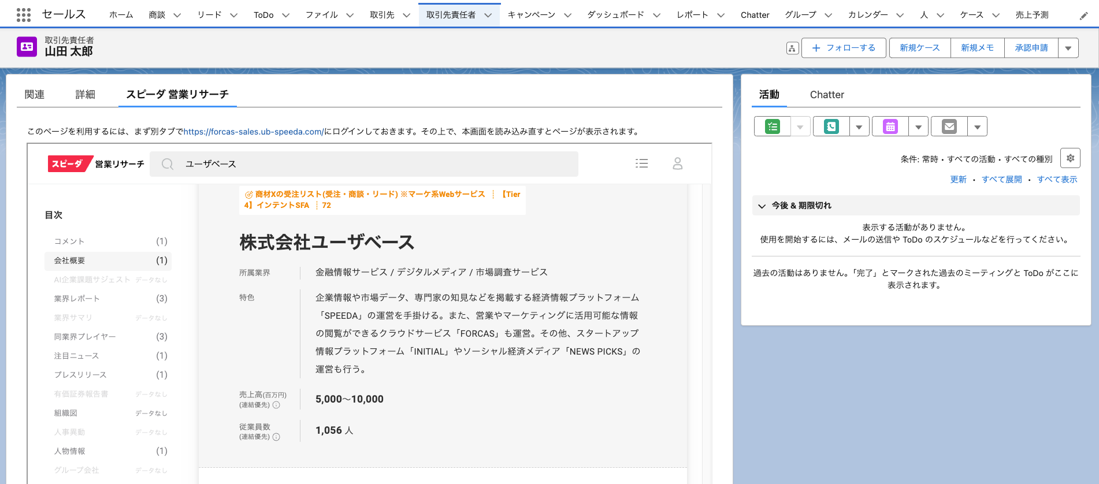Click the 更新 link
The image size is (1099, 484).
coord(958,180)
